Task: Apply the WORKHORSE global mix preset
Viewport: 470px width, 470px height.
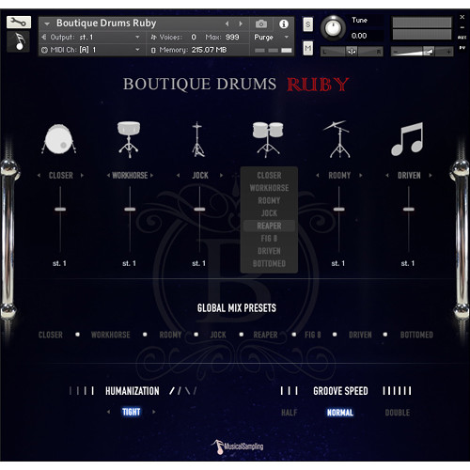Action: click(x=111, y=335)
